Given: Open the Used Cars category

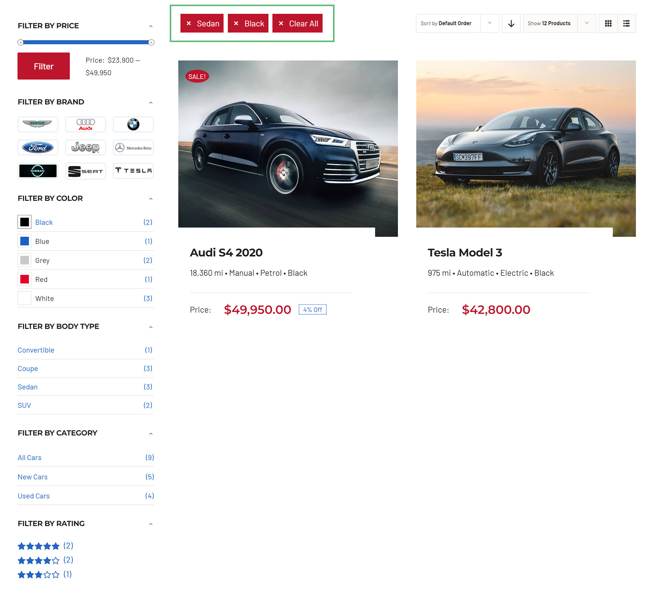Looking at the screenshot, I should click(34, 496).
